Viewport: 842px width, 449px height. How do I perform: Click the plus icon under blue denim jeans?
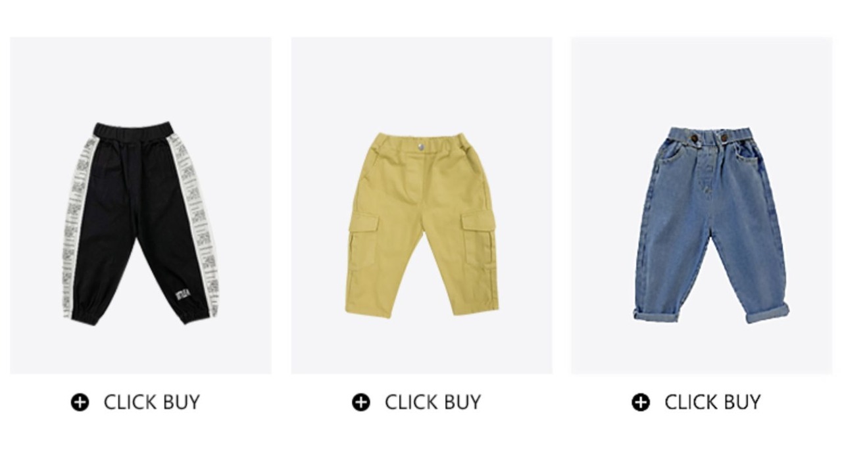641,402
